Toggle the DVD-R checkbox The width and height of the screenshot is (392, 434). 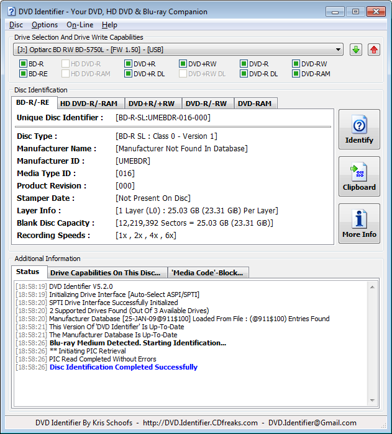coord(244,64)
